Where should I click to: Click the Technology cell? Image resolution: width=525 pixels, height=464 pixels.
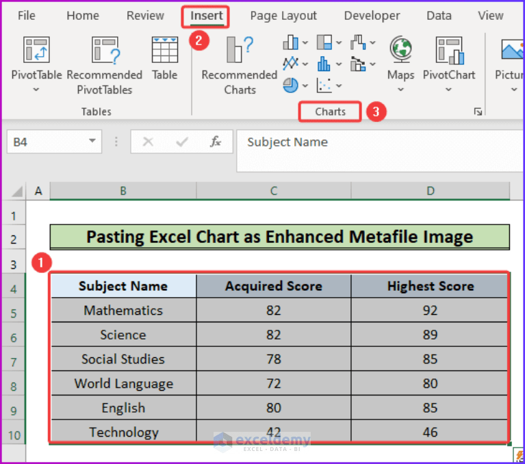[123, 432]
